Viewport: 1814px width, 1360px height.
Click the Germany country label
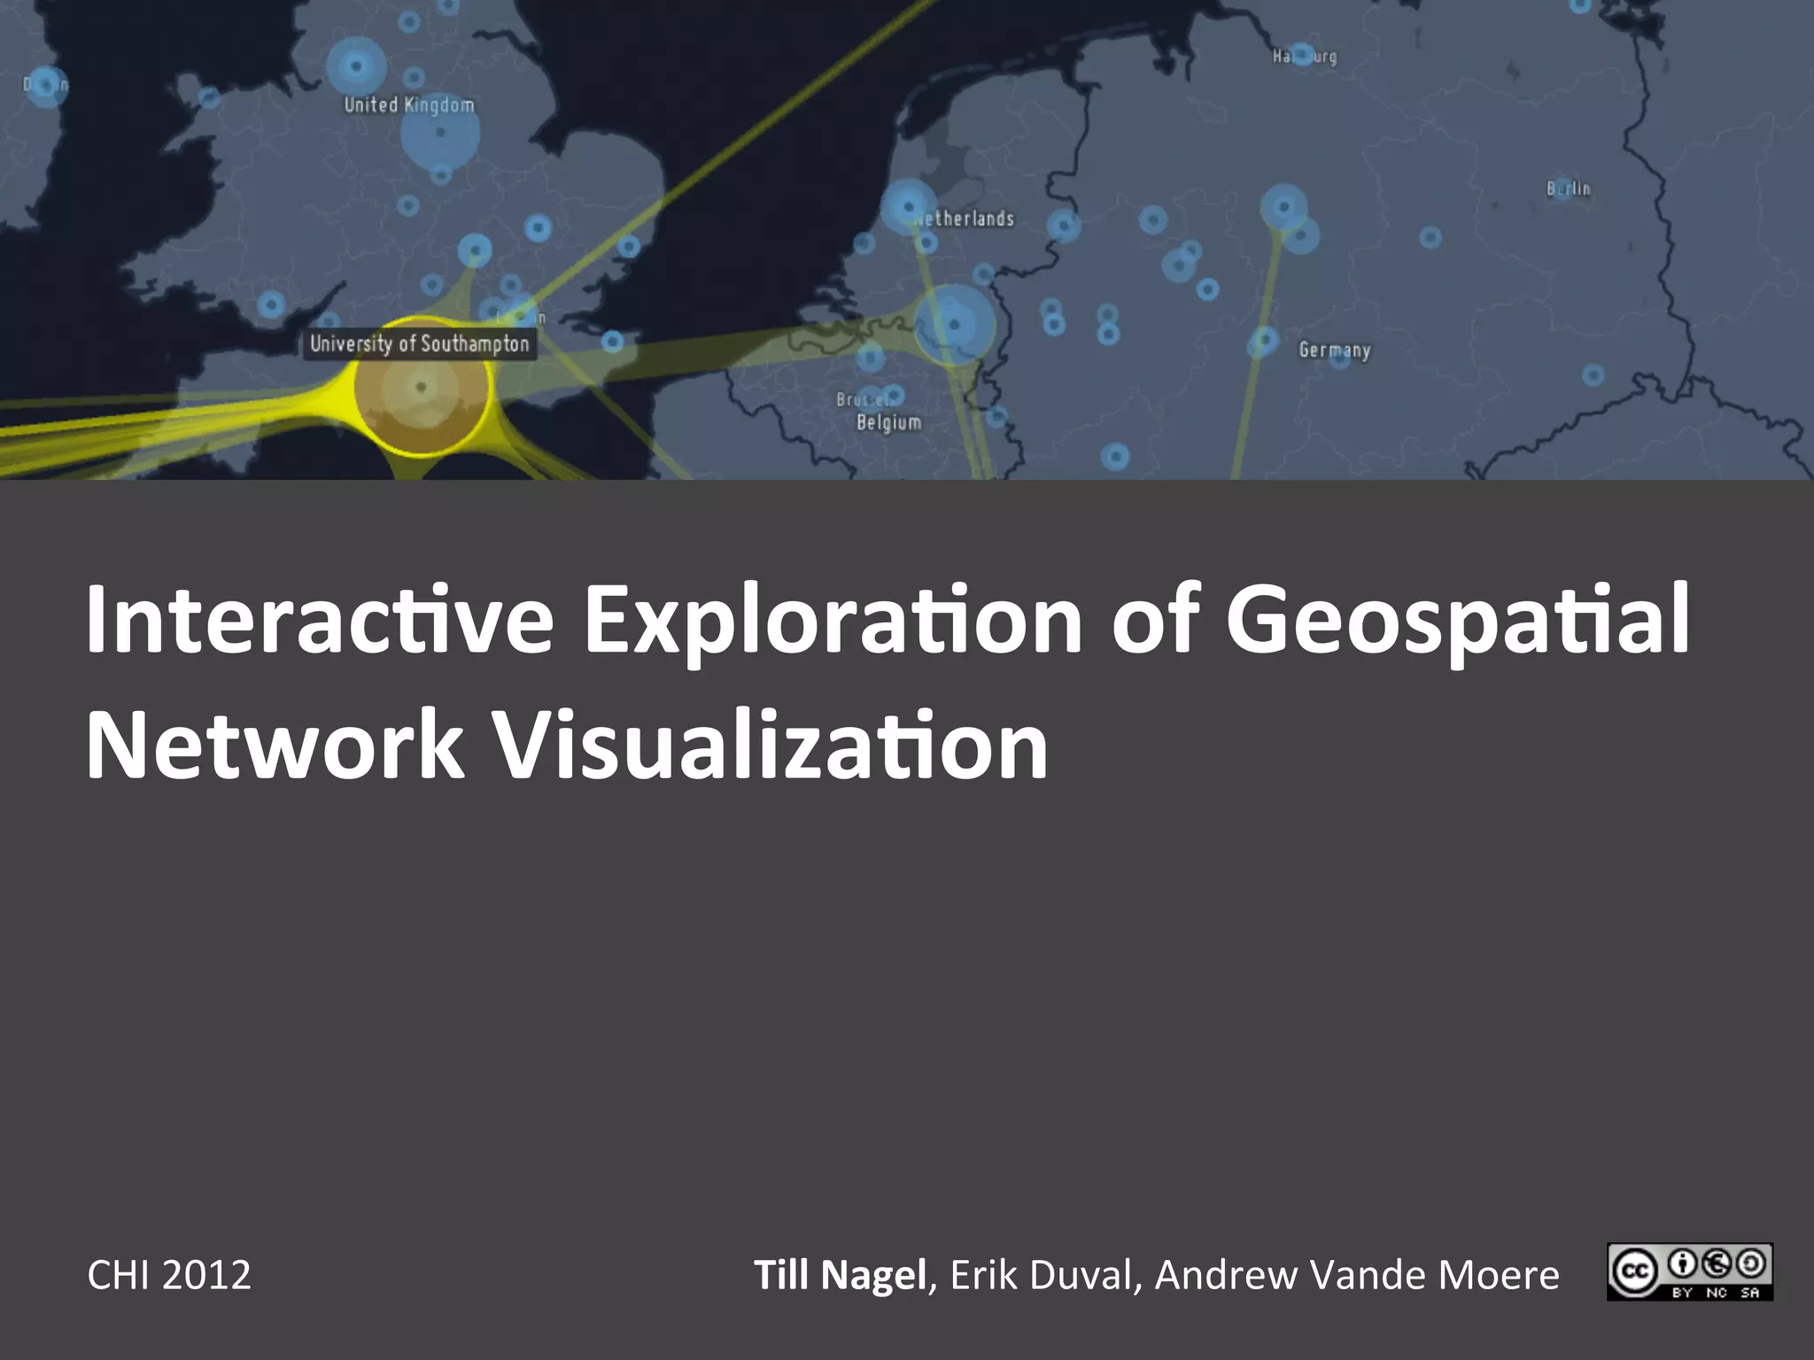1334,350
